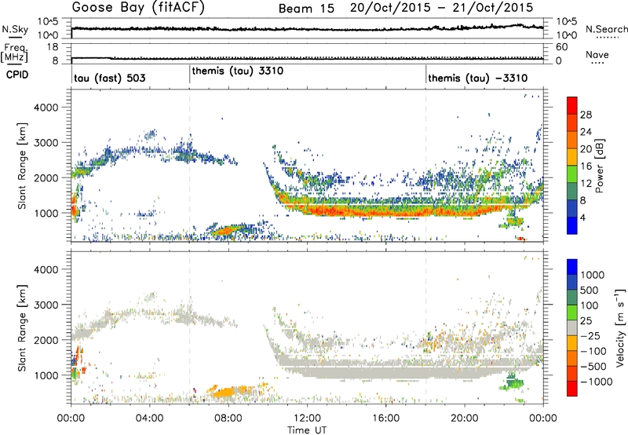
Task: Click the '-25' Velocity colorbar label
Action: pos(590,335)
